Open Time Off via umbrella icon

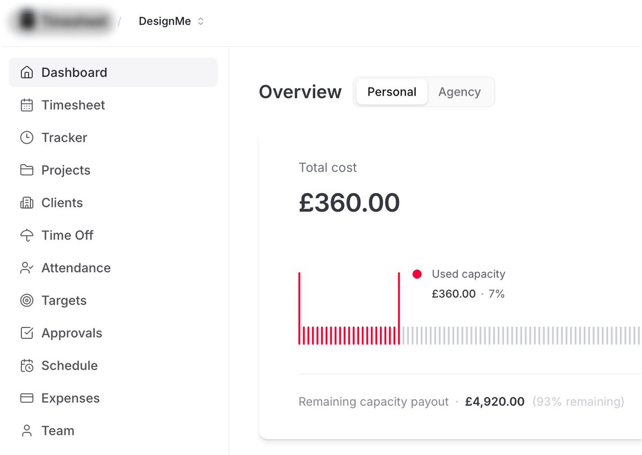tap(27, 236)
